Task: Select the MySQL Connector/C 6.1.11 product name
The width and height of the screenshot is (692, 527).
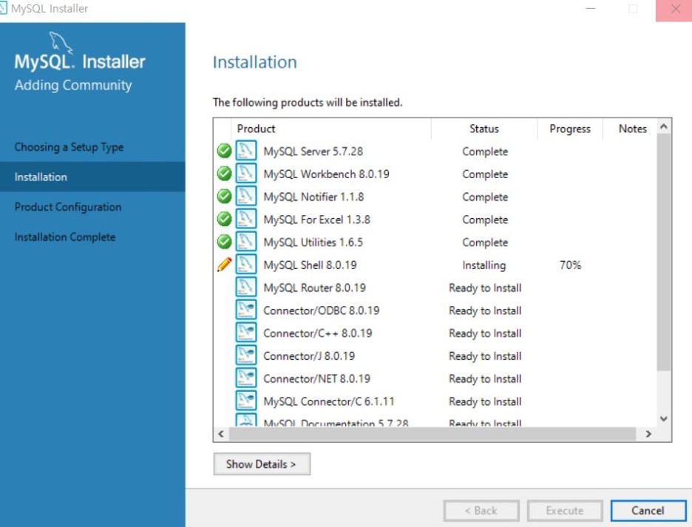Action: pyautogui.click(x=329, y=401)
